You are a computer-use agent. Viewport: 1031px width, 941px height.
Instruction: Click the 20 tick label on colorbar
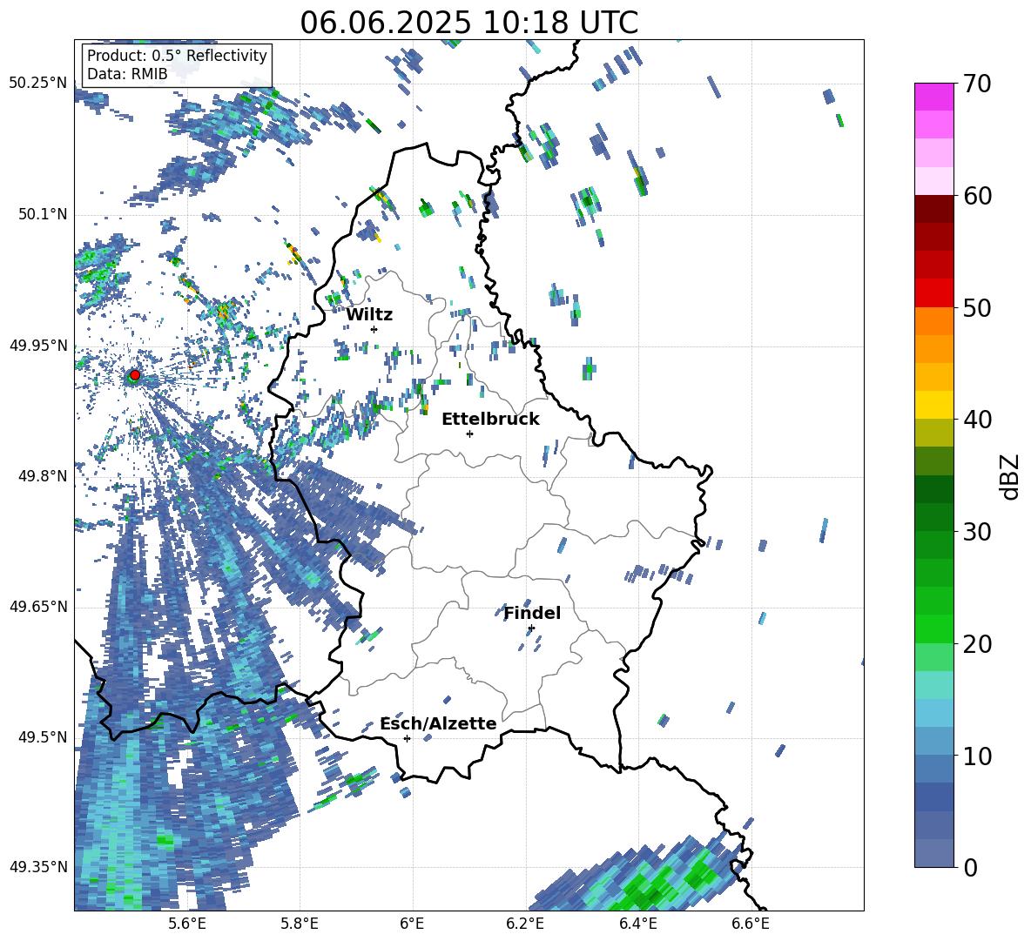(x=977, y=644)
